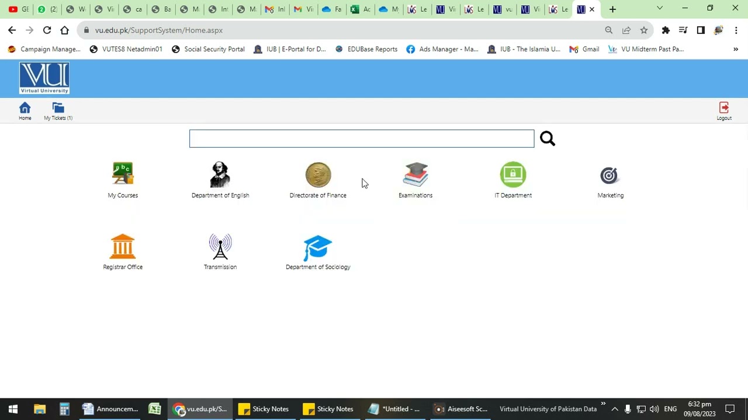Click the taskbar clock and date
The height and width of the screenshot is (420, 748).
click(x=700, y=409)
